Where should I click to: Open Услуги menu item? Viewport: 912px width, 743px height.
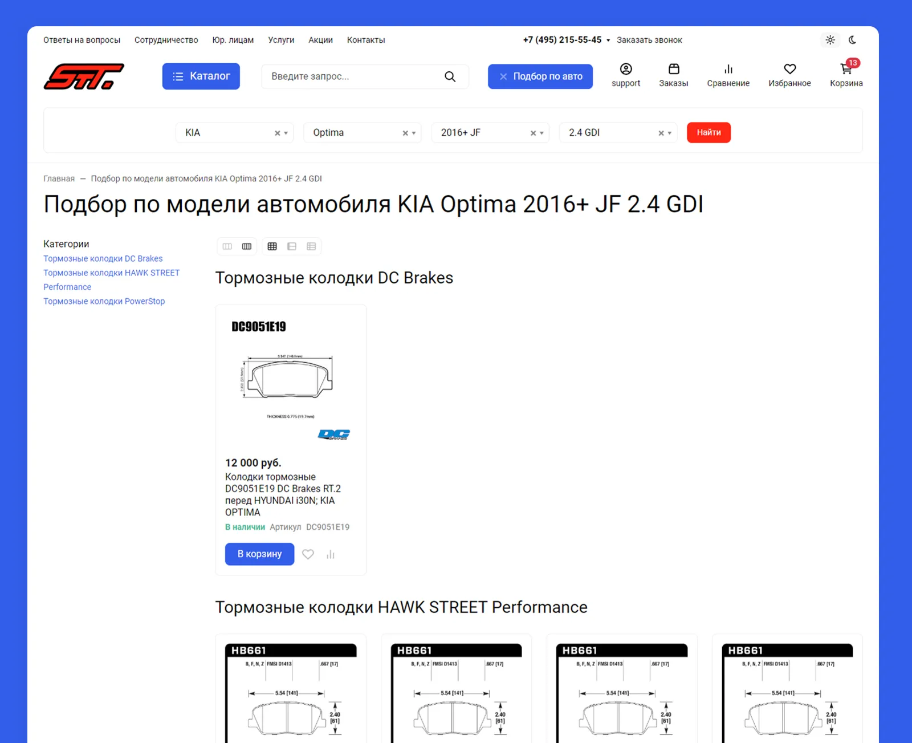(281, 40)
